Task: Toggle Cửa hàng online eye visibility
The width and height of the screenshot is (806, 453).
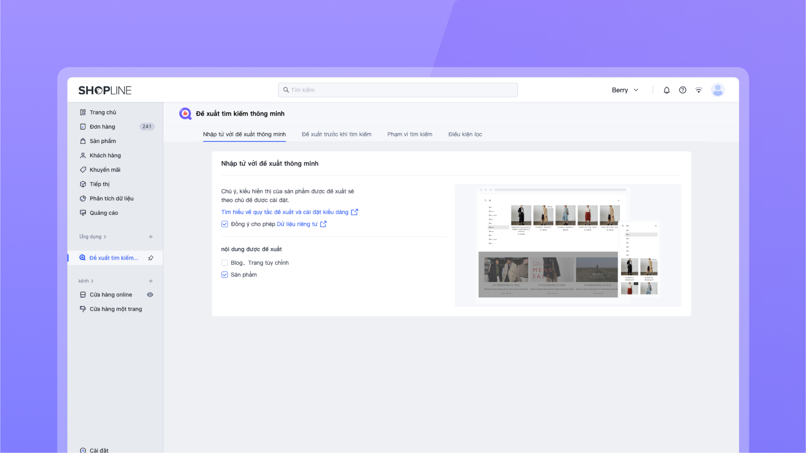Action: [x=150, y=295]
